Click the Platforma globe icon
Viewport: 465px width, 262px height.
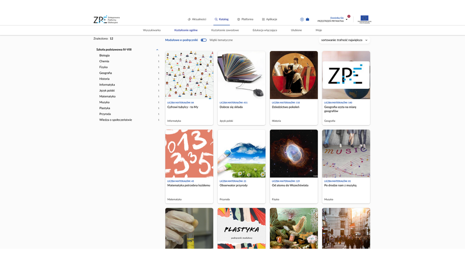(x=239, y=19)
